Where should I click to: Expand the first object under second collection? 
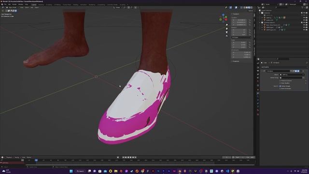tap(262, 25)
